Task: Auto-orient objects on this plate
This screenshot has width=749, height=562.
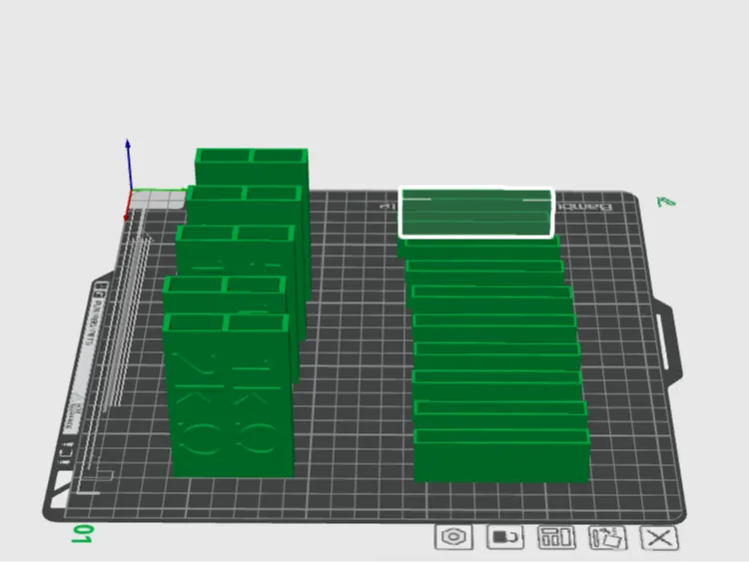Action: point(607,538)
